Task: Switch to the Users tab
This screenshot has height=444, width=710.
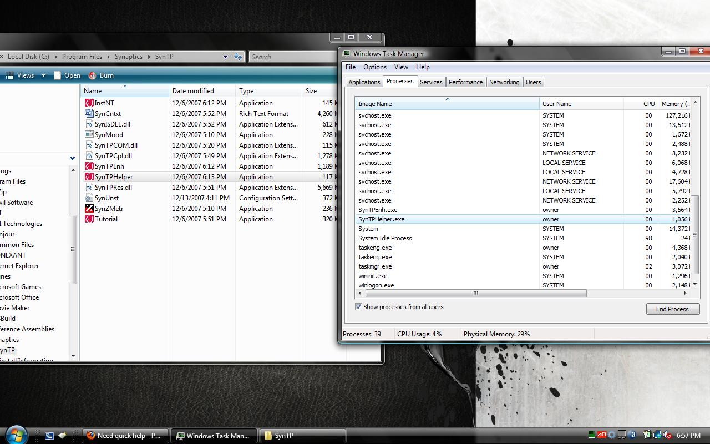Action: pos(533,82)
